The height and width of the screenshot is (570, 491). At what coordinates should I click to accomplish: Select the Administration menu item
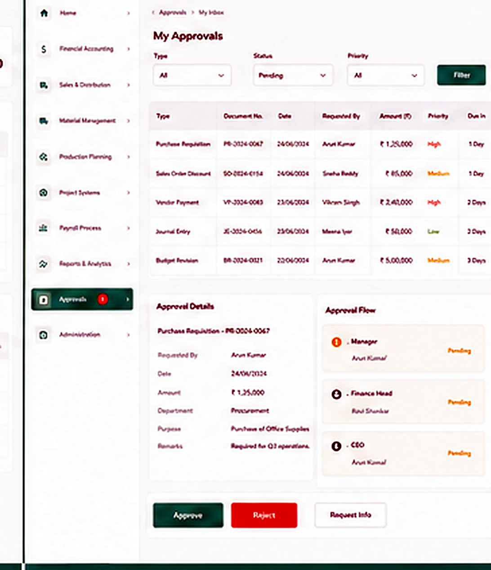(x=83, y=335)
